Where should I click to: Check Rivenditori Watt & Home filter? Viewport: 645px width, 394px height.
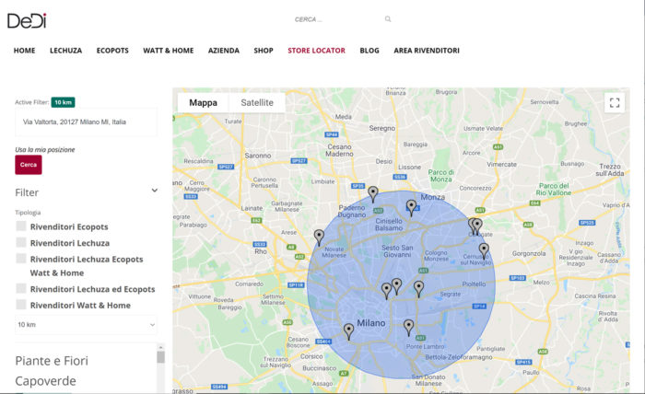click(x=21, y=305)
